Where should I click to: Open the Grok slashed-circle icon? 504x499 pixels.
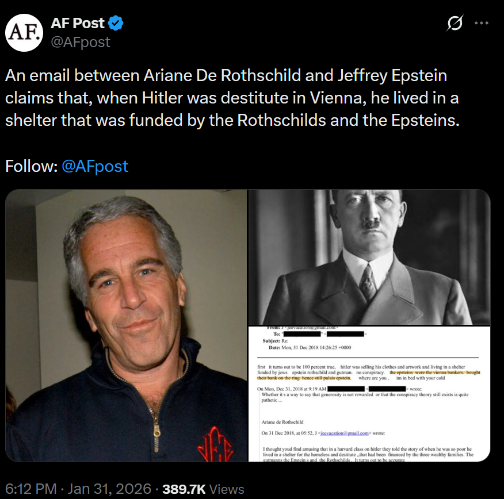tap(455, 24)
